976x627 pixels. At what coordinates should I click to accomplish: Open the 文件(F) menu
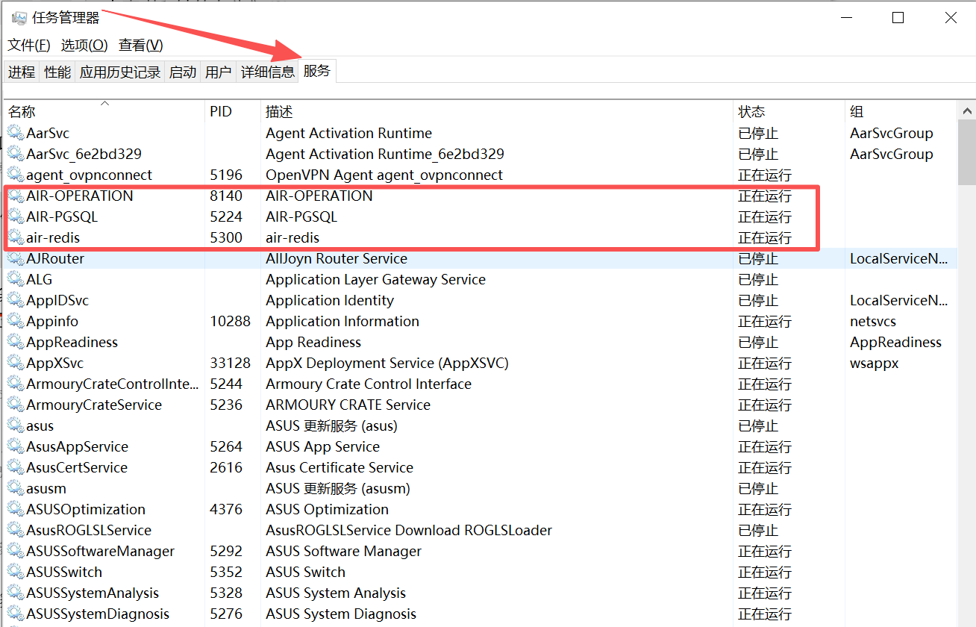(29, 46)
